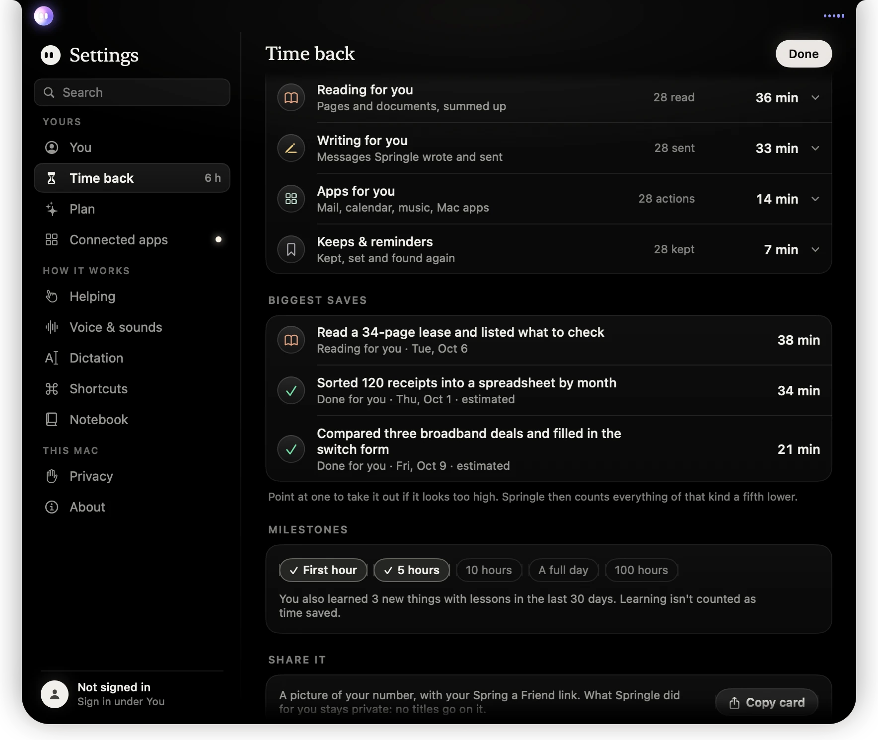Viewport: 878px width, 740px height.
Task: Click the bookmark icon on Keeps & reminders
Action: coord(291,249)
